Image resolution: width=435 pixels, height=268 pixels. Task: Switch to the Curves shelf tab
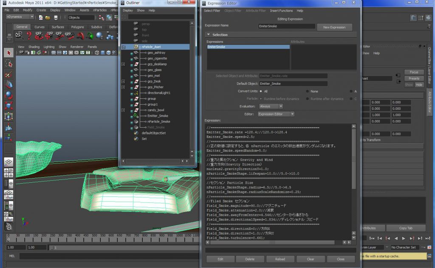pos(40,27)
